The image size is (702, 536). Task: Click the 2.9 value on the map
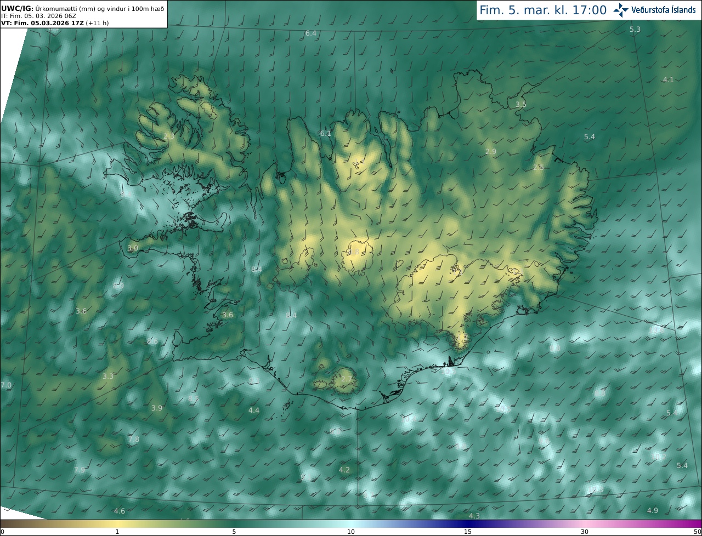[491, 151]
